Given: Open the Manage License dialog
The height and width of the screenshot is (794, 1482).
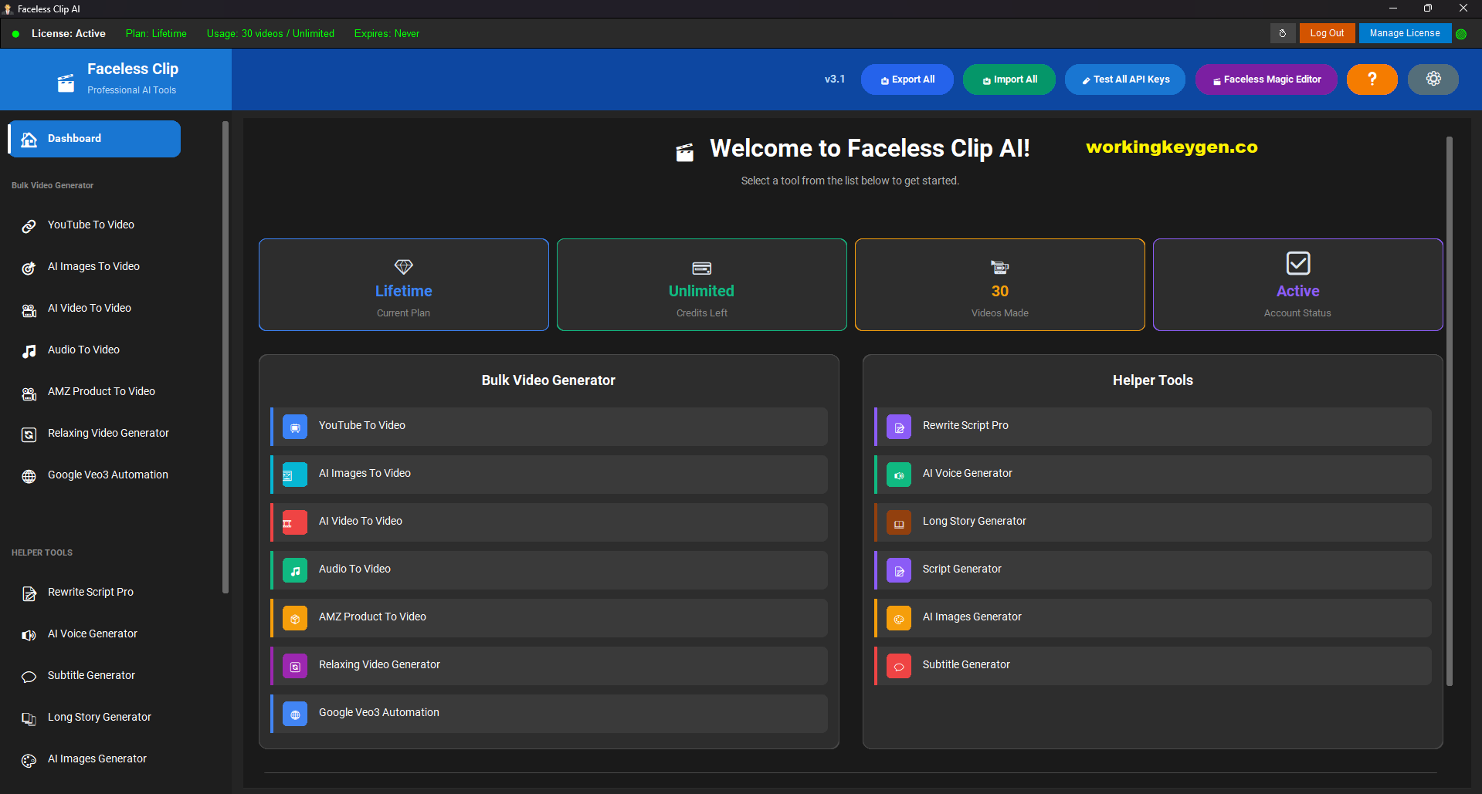Looking at the screenshot, I should (1404, 32).
